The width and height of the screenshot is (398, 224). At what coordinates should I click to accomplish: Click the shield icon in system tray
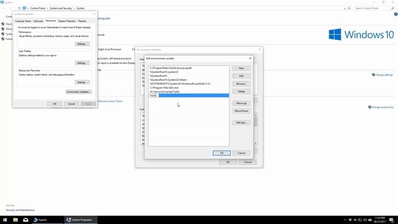[x=350, y=220]
